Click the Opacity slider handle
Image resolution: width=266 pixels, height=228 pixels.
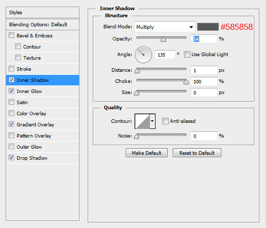pos(163,39)
